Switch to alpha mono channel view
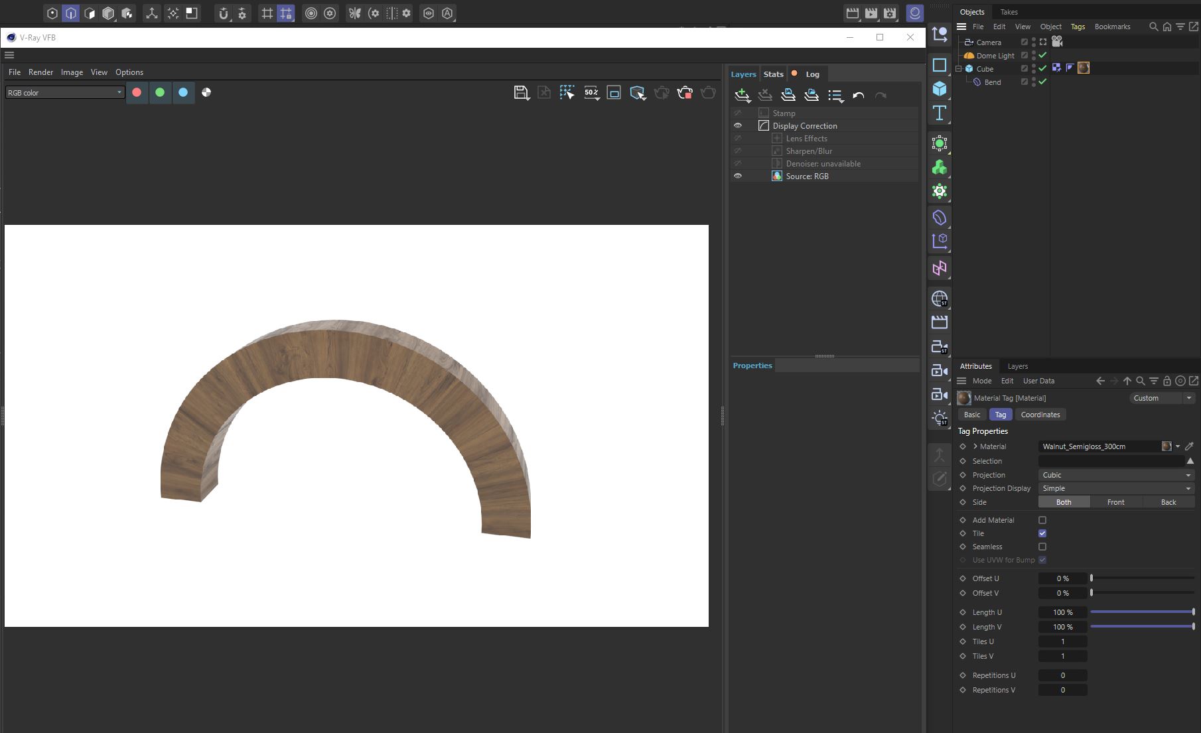The image size is (1201, 733). coord(206,93)
